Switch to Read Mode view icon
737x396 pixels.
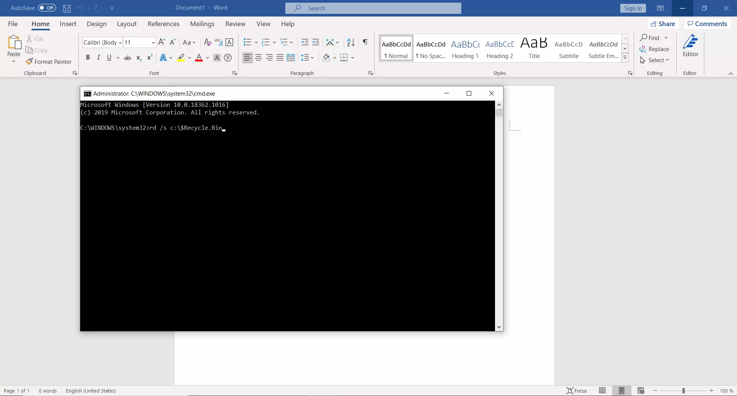[602, 391]
